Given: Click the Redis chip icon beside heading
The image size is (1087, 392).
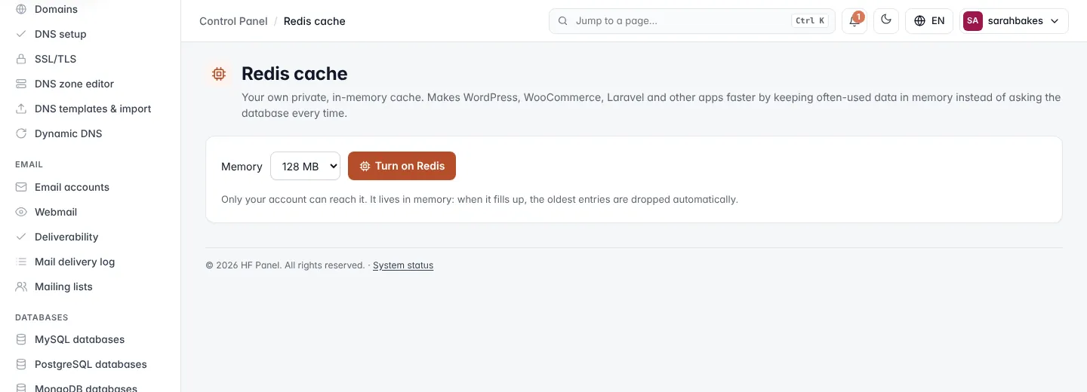Looking at the screenshot, I should coord(219,74).
